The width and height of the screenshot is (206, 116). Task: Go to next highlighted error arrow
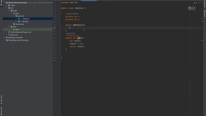201,3
